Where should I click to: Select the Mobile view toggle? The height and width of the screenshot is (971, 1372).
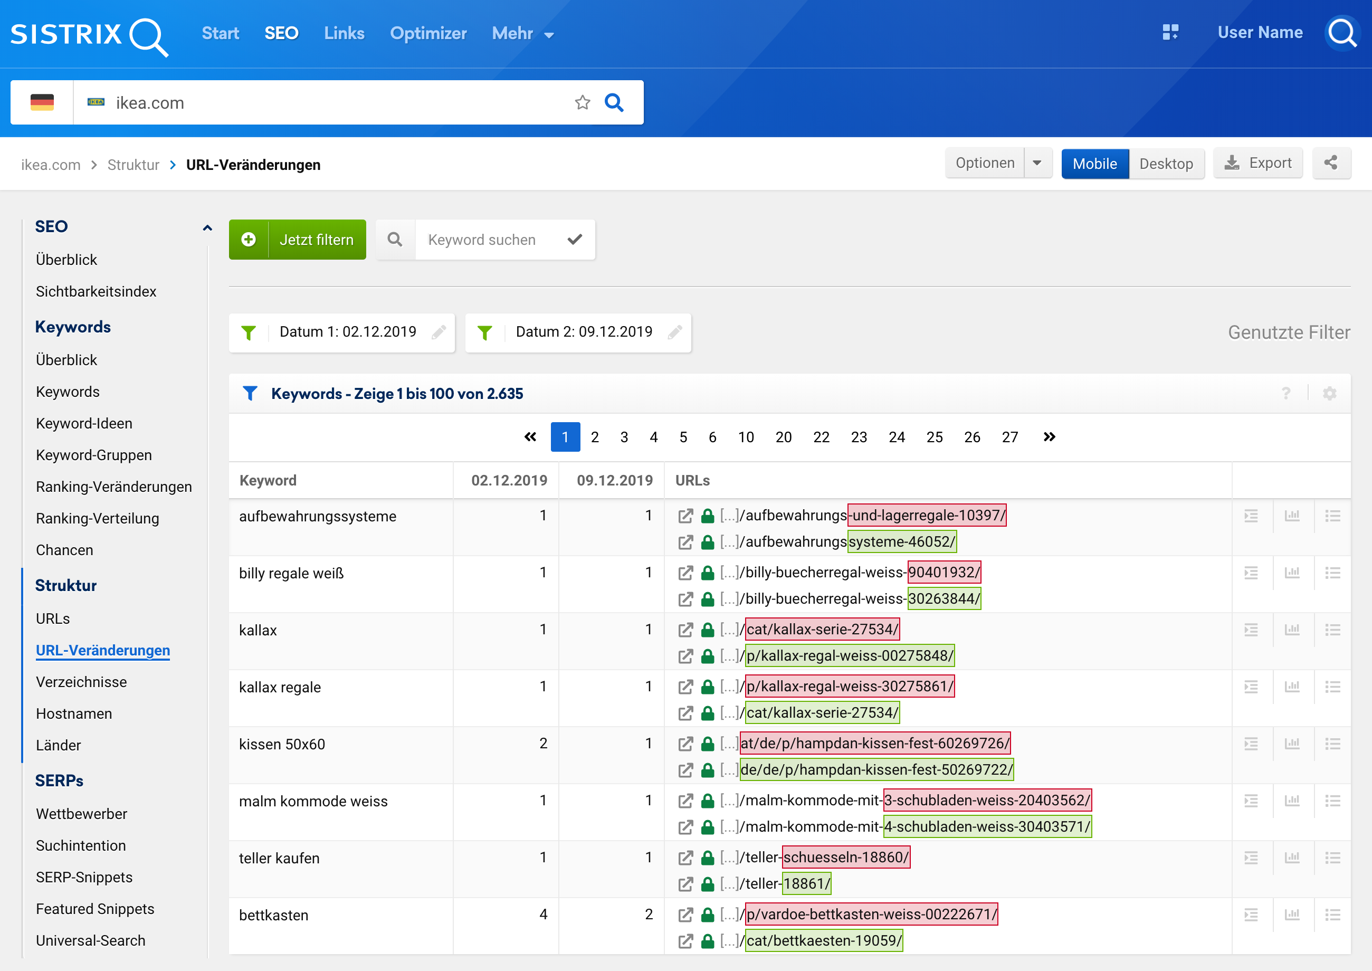pos(1094,164)
